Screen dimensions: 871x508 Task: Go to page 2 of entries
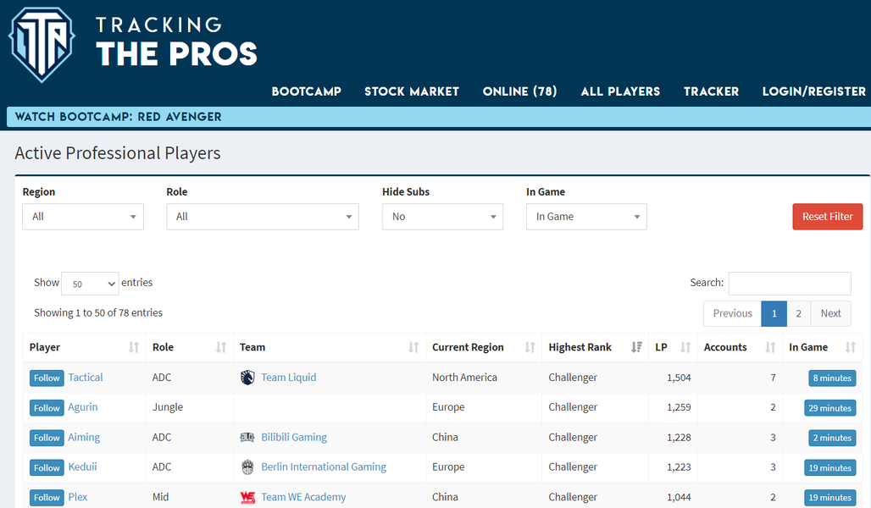[x=798, y=313]
